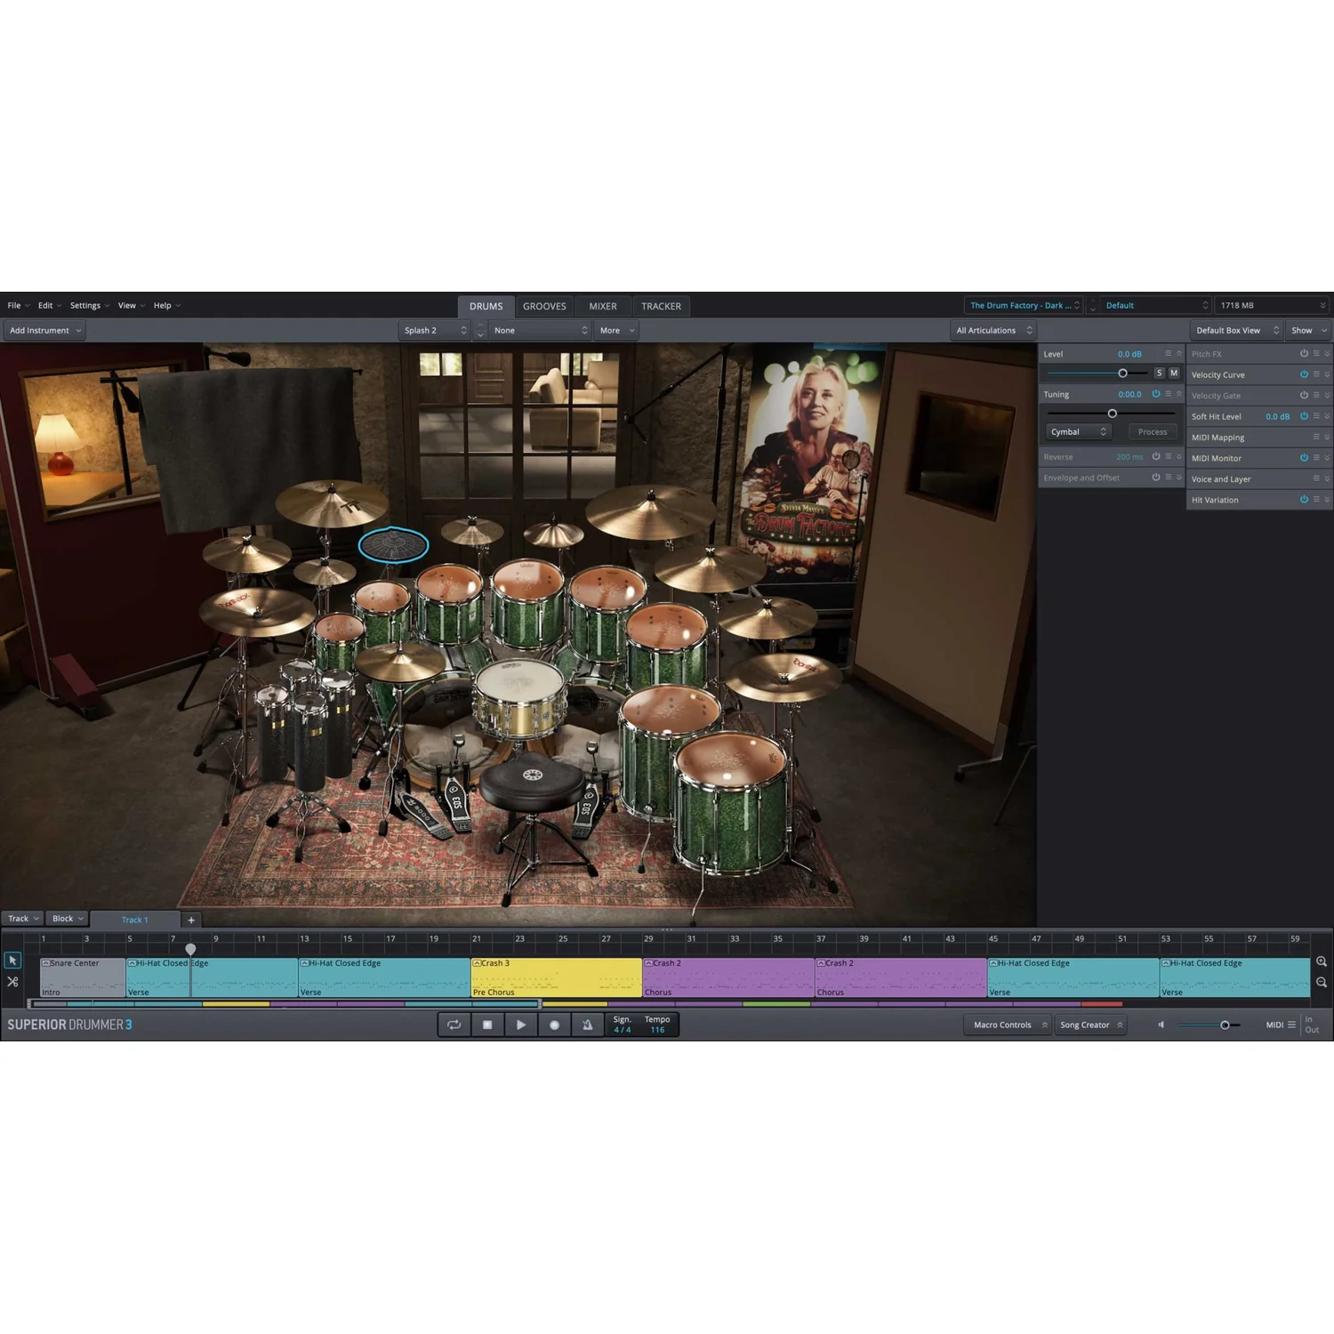Open the MIDI Mapping options menu

pyautogui.click(x=1316, y=437)
